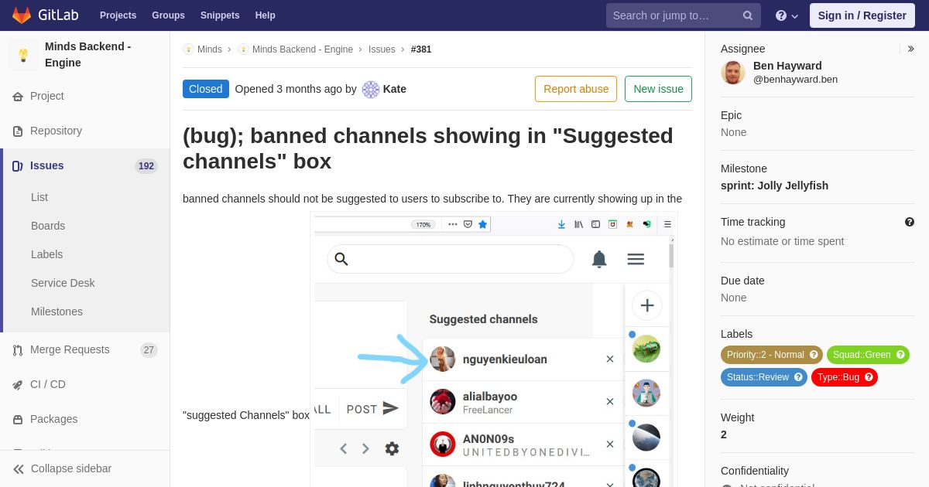929x487 pixels.
Task: Open the Help question mark dropdown
Action: click(787, 15)
